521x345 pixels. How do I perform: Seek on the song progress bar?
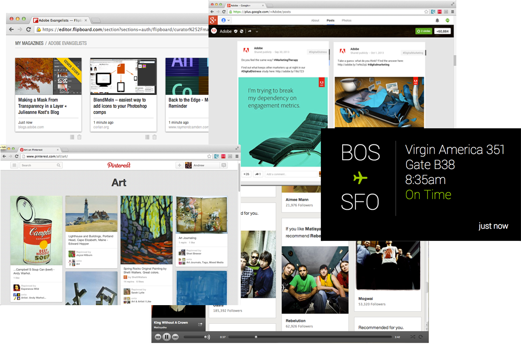(310, 337)
